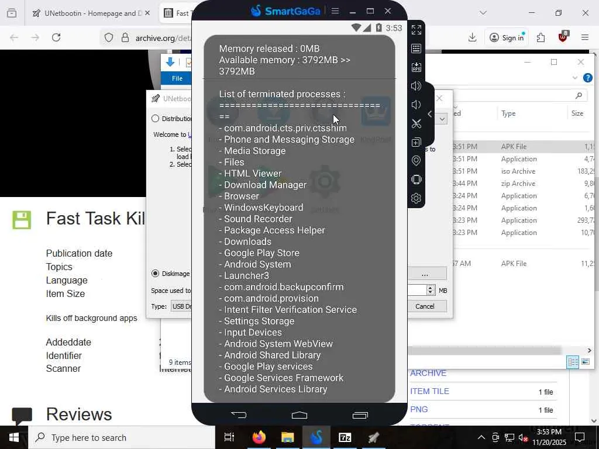Toggle SmartGaGa fullscreen mode icon
Viewport: 599px width, 449px height.
coord(416,30)
